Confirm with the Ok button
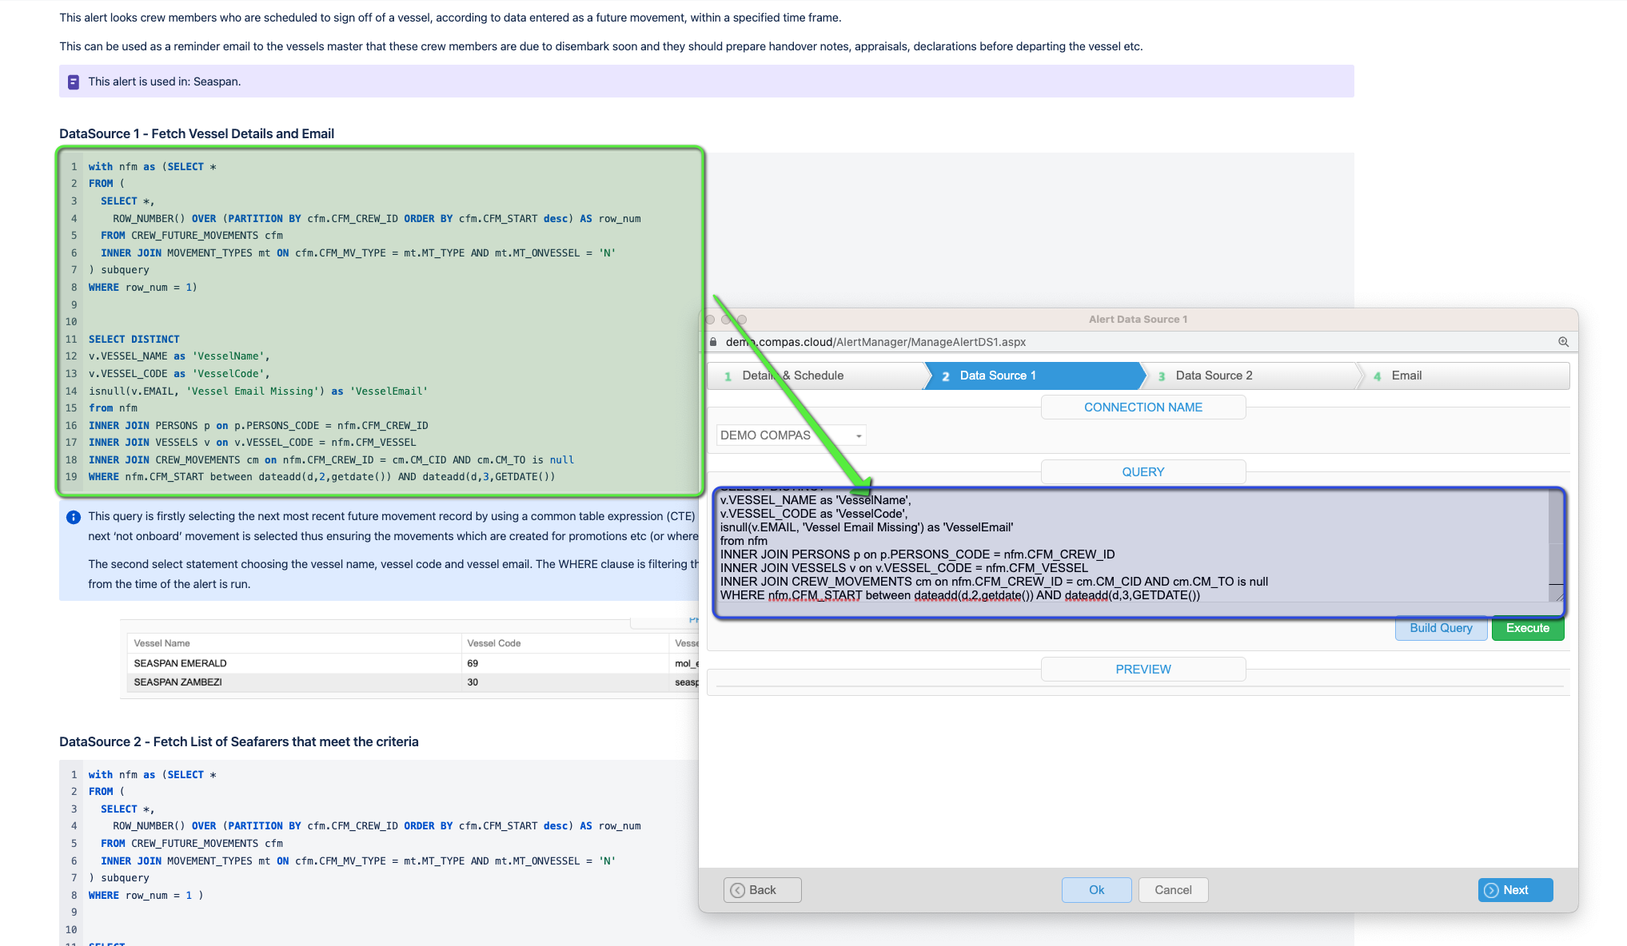The width and height of the screenshot is (1627, 946). 1096,890
